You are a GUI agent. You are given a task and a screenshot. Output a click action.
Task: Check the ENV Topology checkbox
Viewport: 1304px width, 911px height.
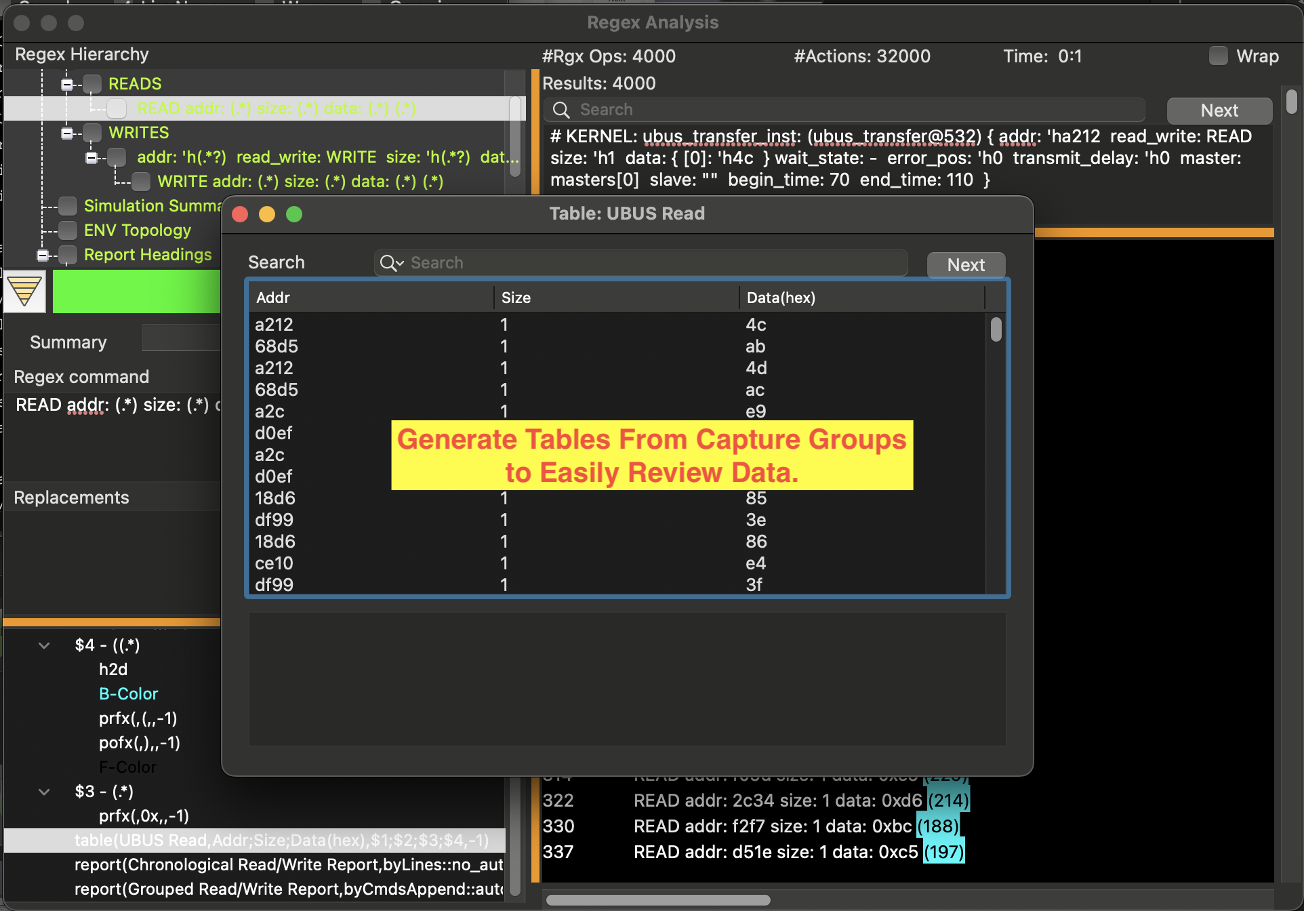(x=68, y=230)
